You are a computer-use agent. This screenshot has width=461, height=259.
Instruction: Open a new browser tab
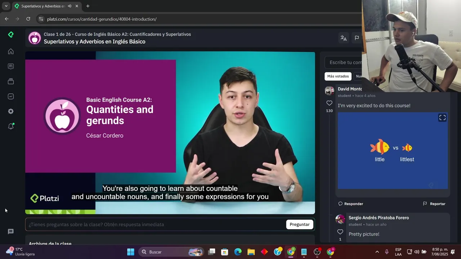point(88,6)
